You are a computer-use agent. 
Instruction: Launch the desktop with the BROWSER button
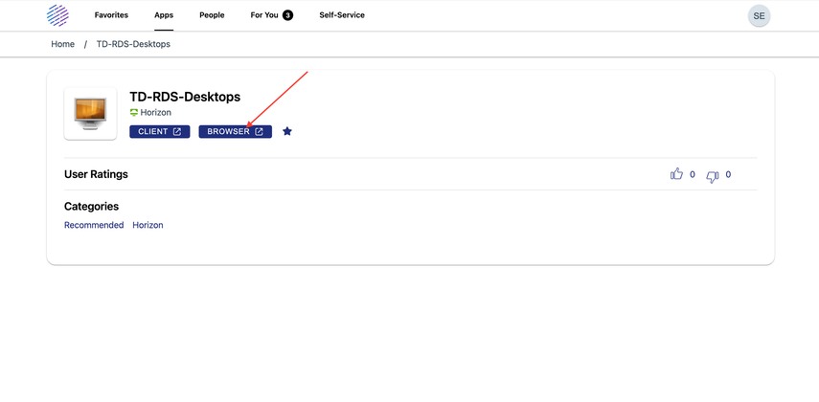click(x=235, y=132)
